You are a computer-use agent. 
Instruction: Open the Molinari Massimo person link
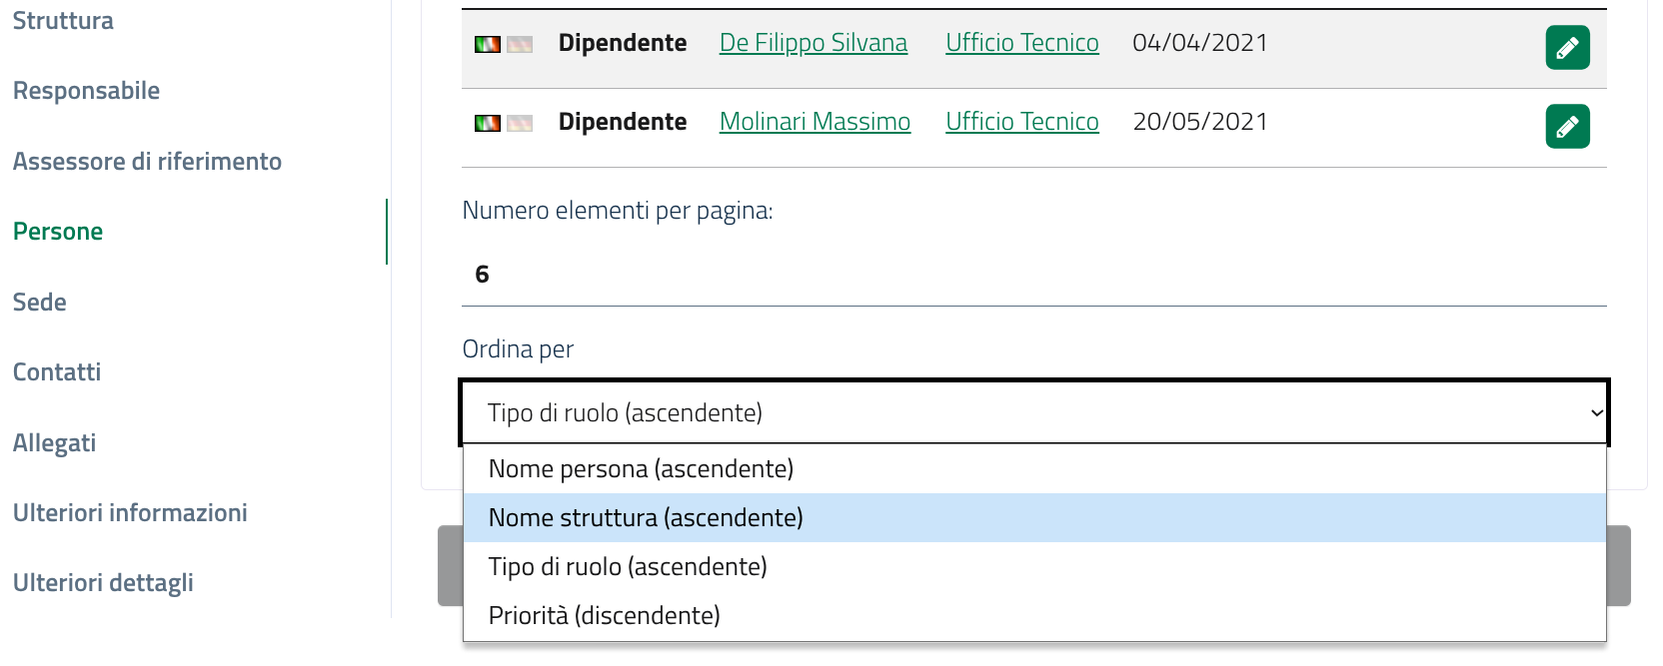coord(815,122)
